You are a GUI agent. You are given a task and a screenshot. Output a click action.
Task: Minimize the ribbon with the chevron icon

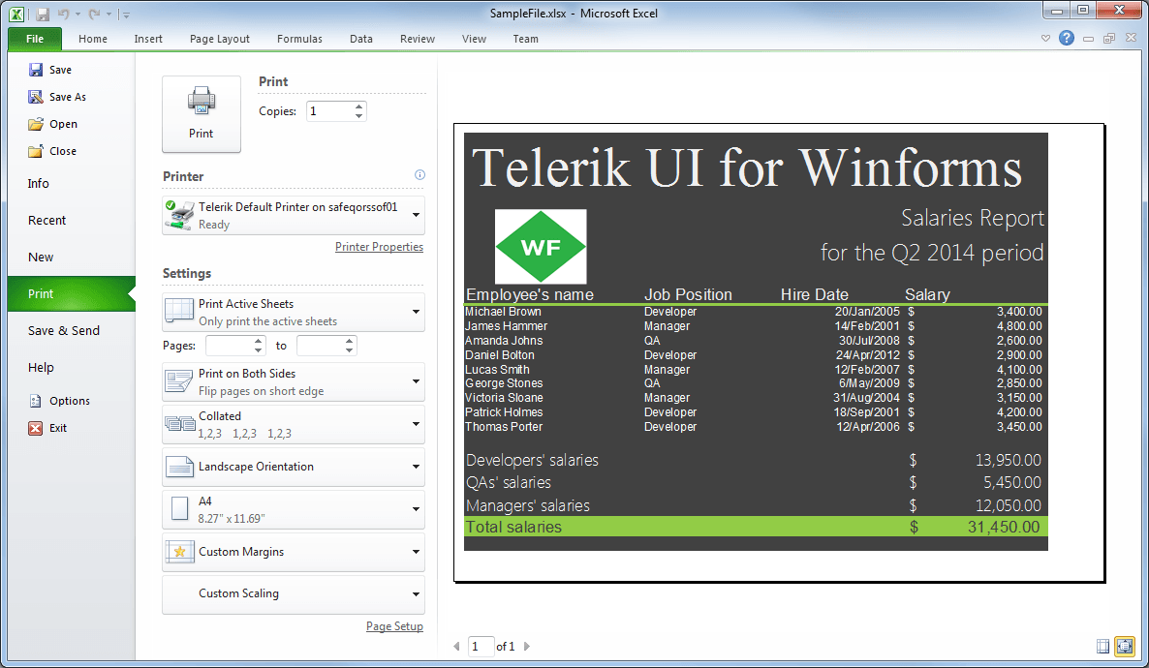(x=1045, y=38)
